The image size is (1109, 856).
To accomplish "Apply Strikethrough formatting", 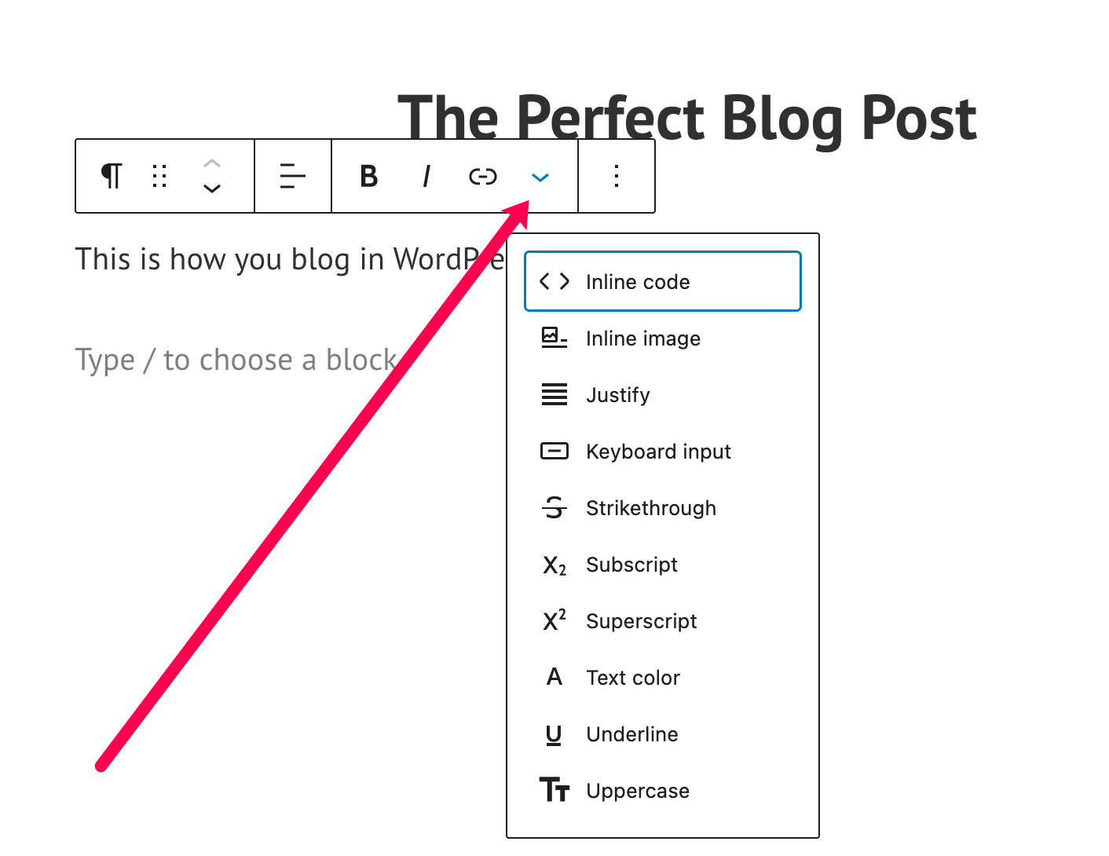I will 650,508.
